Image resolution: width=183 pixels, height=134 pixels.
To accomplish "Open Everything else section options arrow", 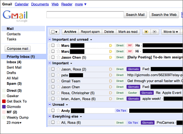I will point(81,117).
